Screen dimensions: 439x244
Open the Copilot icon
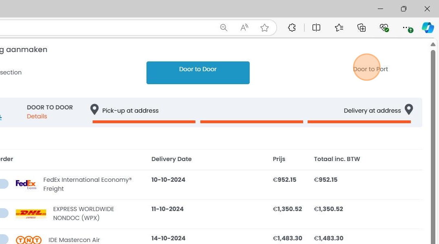pos(428,28)
